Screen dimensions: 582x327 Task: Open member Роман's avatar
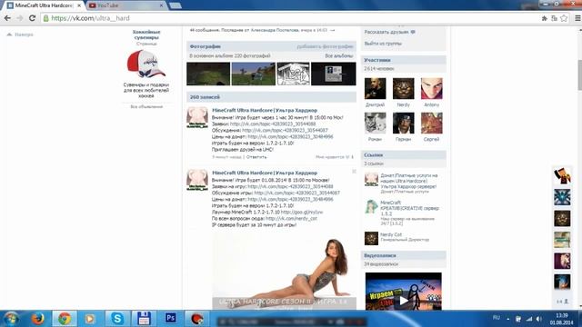pos(375,123)
